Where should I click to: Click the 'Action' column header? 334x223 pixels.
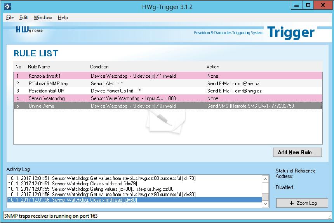pos(213,67)
